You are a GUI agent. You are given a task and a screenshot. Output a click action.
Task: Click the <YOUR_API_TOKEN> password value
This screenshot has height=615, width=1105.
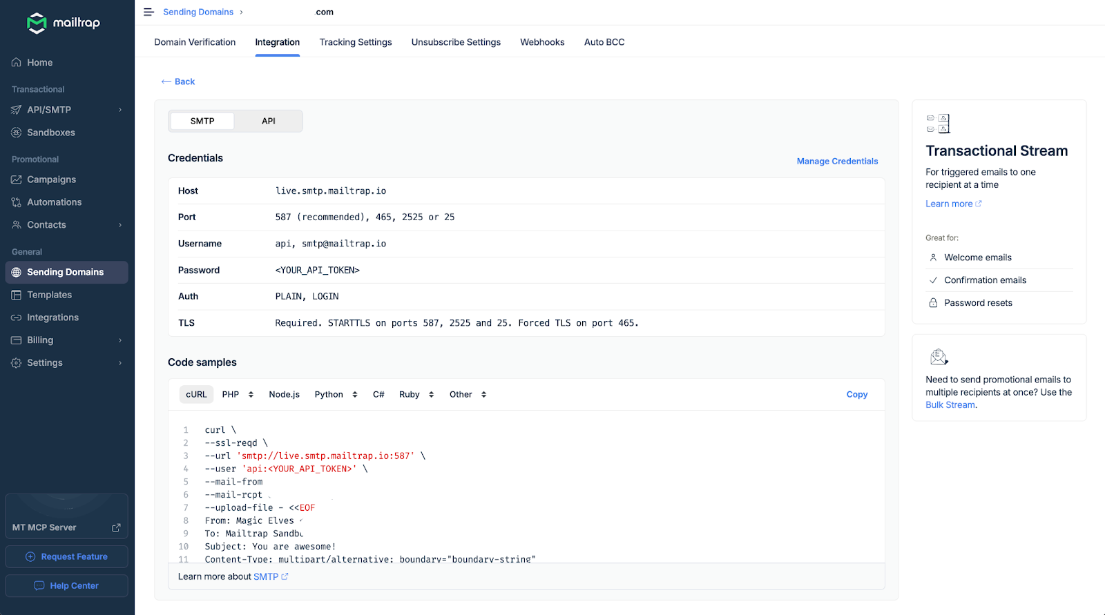318,271
